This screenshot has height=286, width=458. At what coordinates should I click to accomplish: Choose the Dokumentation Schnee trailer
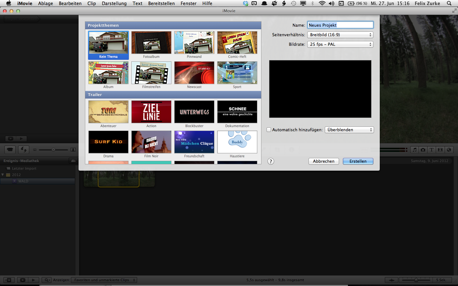click(x=237, y=112)
